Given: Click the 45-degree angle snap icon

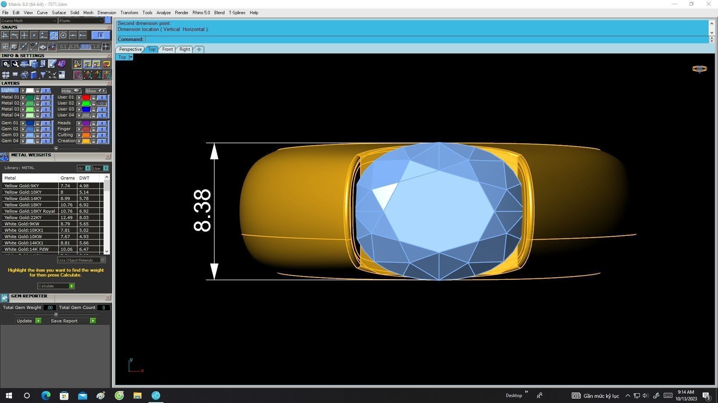Looking at the screenshot, I should [34, 47].
